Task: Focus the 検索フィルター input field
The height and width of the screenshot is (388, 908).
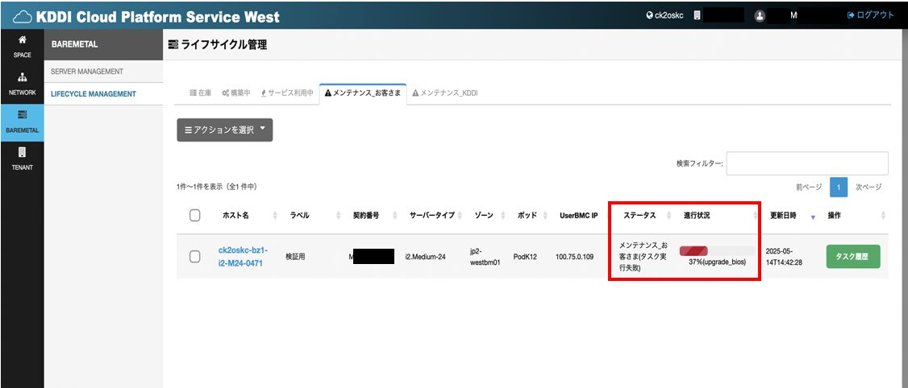Action: tap(807, 163)
